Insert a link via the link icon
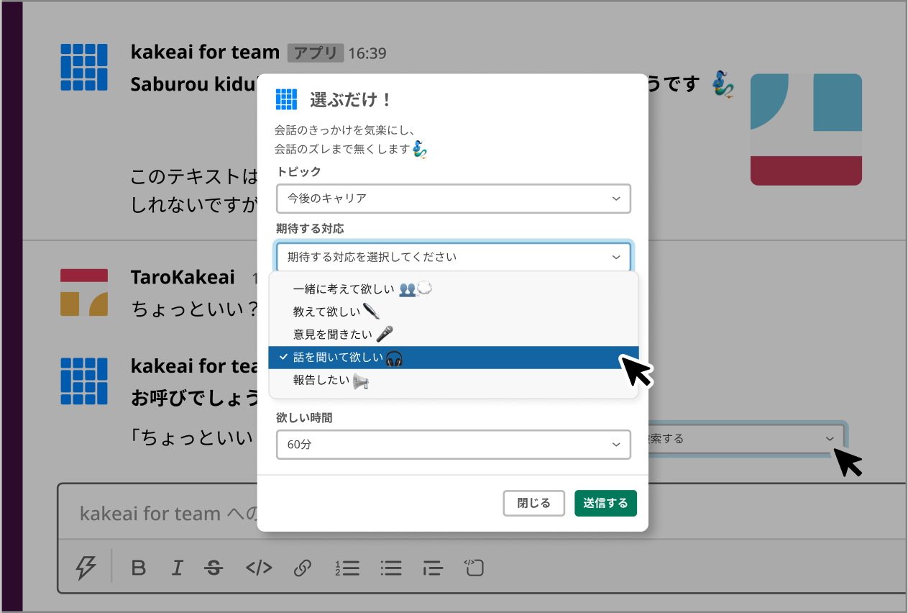The width and height of the screenshot is (908, 613). point(302,568)
